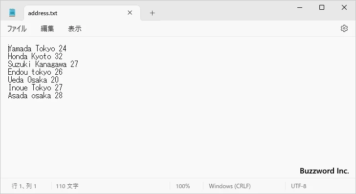Click the UTF-8 encoding indicator
The width and height of the screenshot is (356, 194).
(x=299, y=186)
